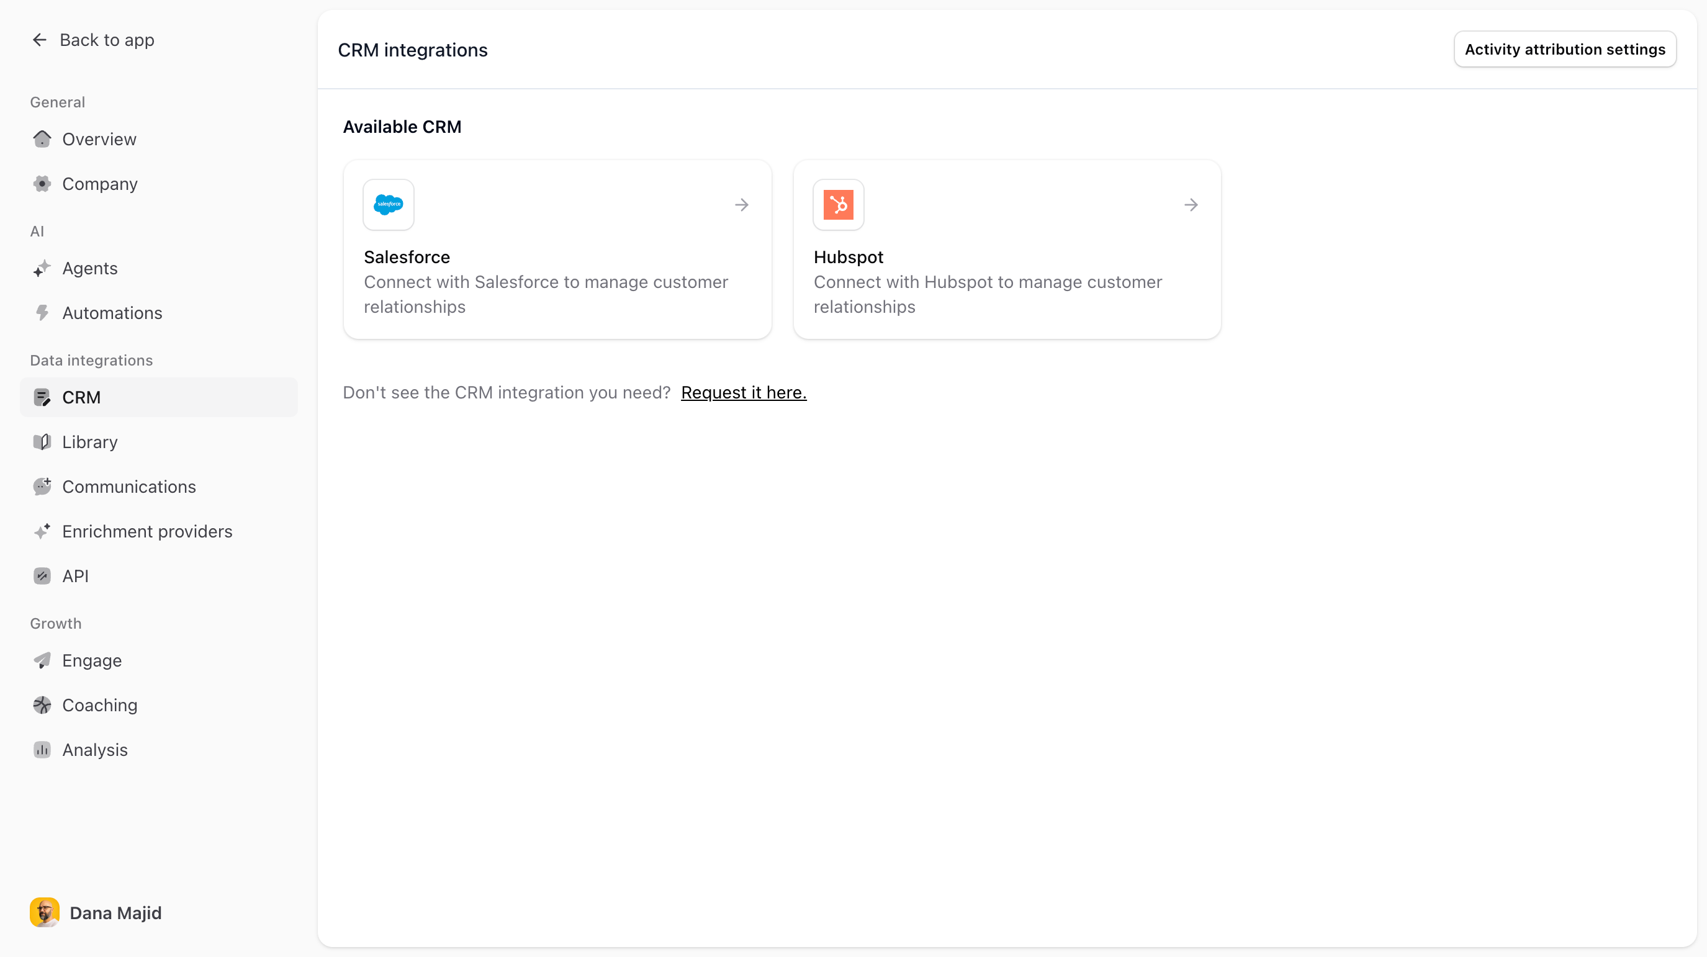This screenshot has height=957, width=1707.
Task: Click the 'Data integrations' section label
Action: point(91,361)
